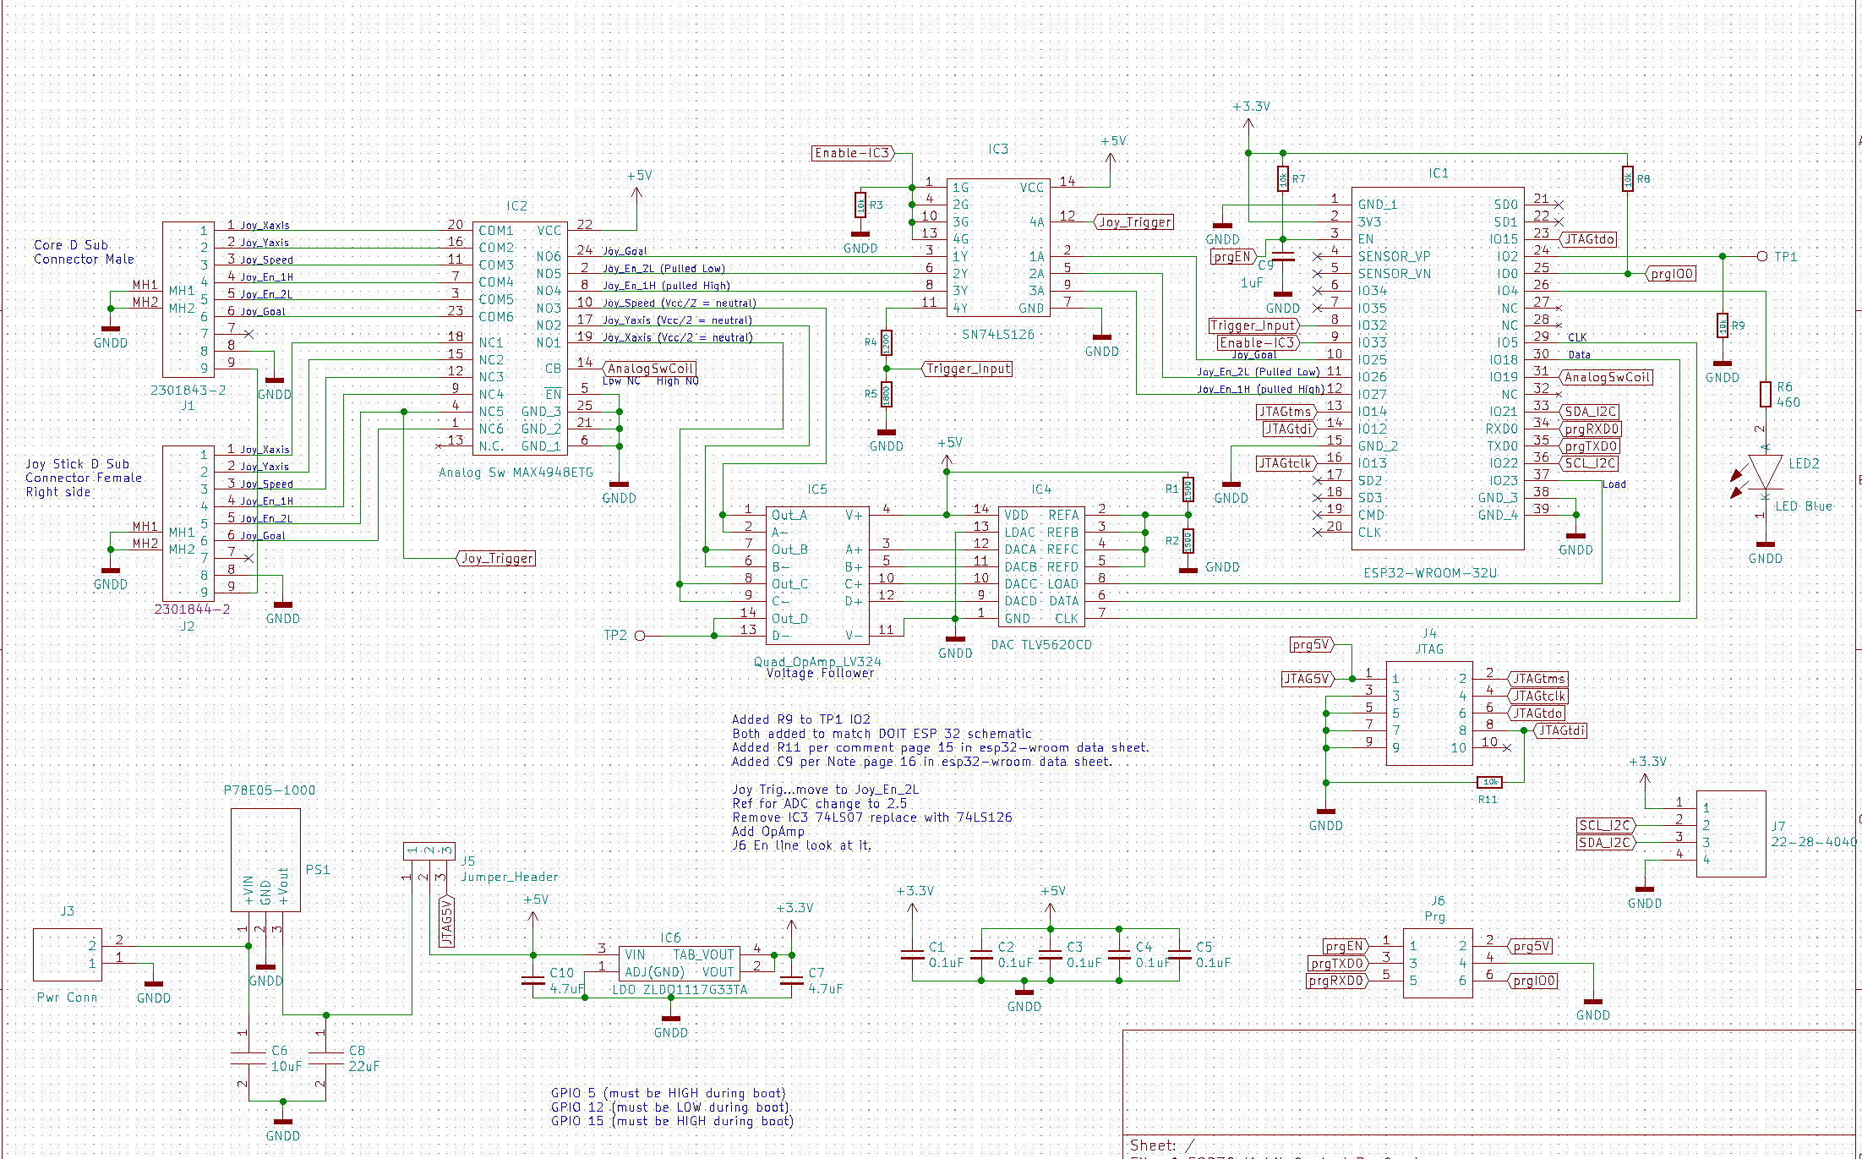
Task: Click note 'Remove IC3 74LS07 replace with 74LS126'
Action: (871, 817)
